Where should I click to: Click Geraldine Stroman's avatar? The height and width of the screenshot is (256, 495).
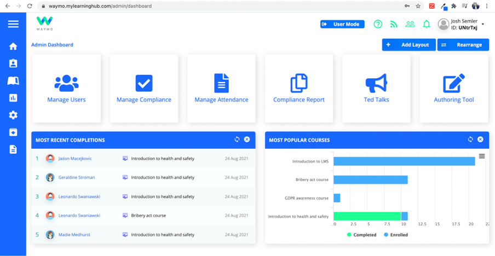(50, 177)
